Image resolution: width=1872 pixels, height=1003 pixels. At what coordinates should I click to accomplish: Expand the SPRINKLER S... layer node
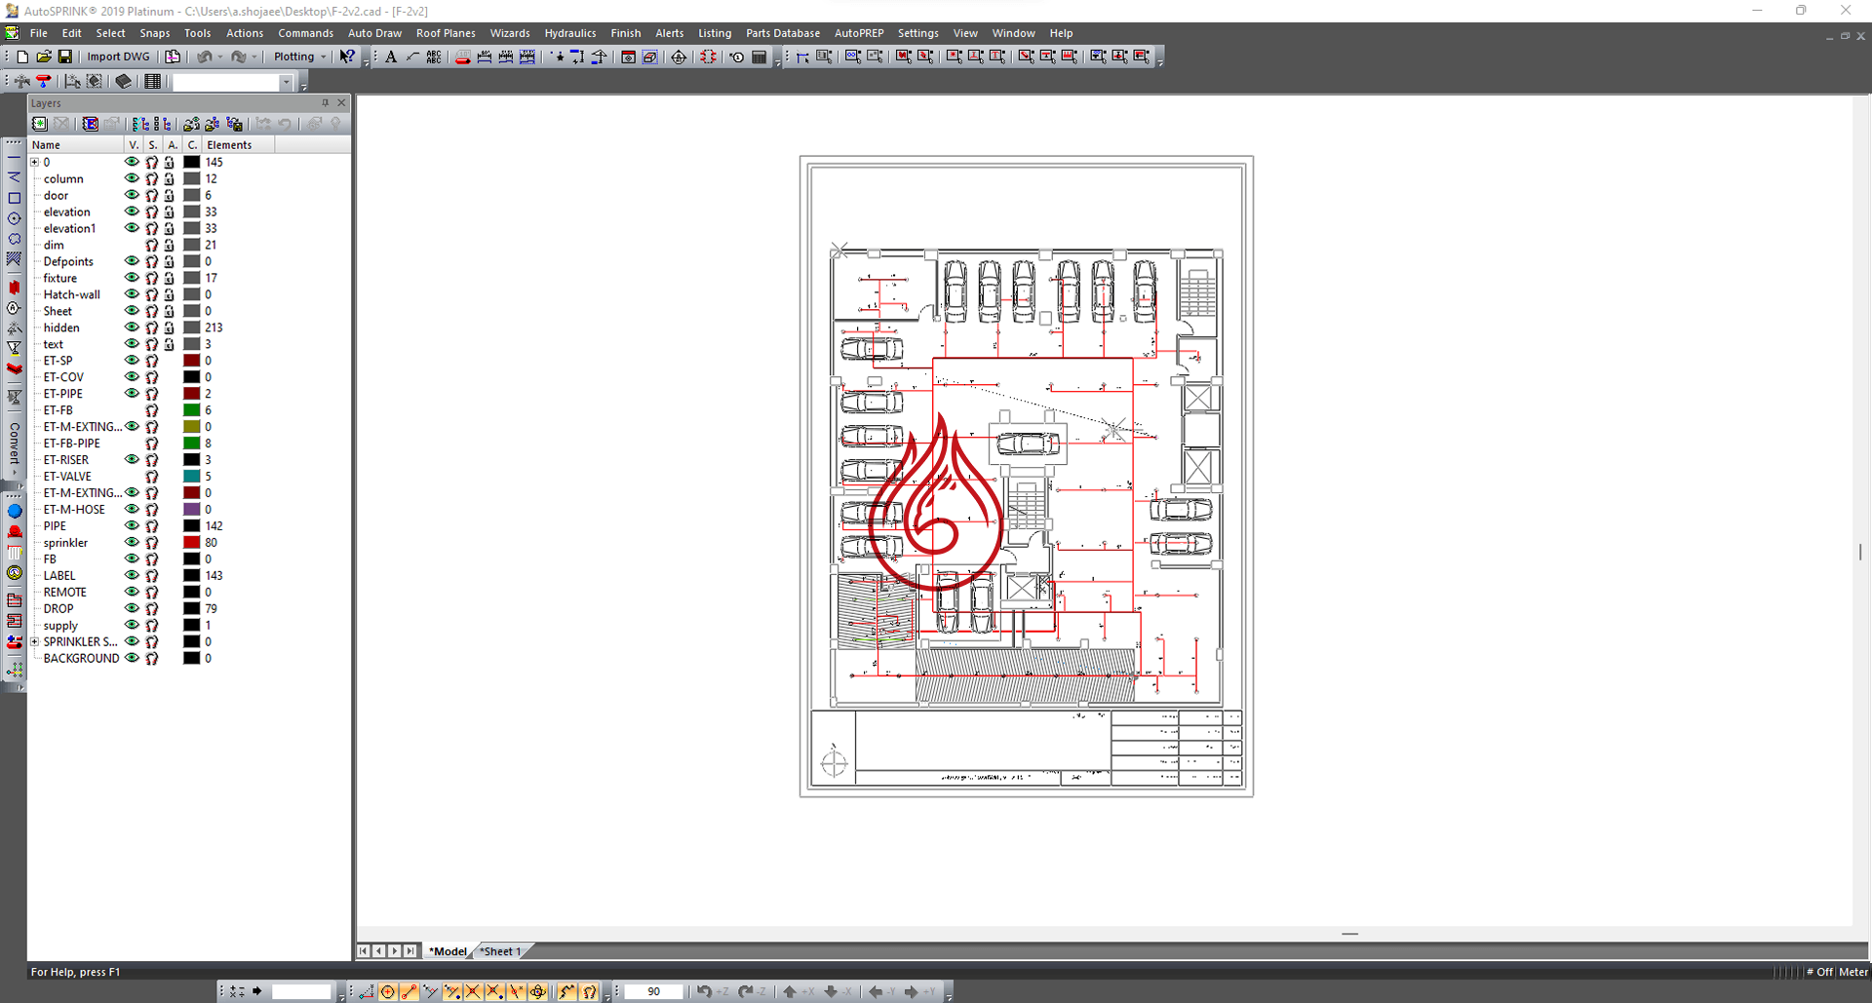35,641
